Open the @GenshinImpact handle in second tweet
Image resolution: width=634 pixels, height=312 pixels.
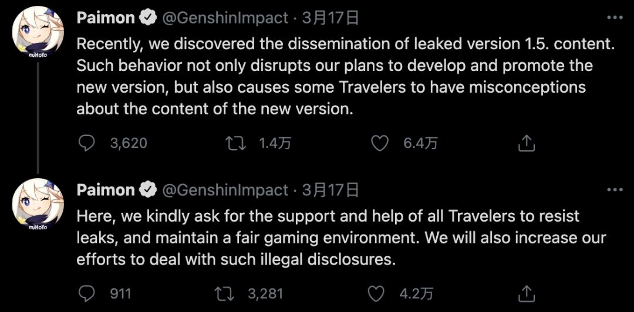(225, 190)
